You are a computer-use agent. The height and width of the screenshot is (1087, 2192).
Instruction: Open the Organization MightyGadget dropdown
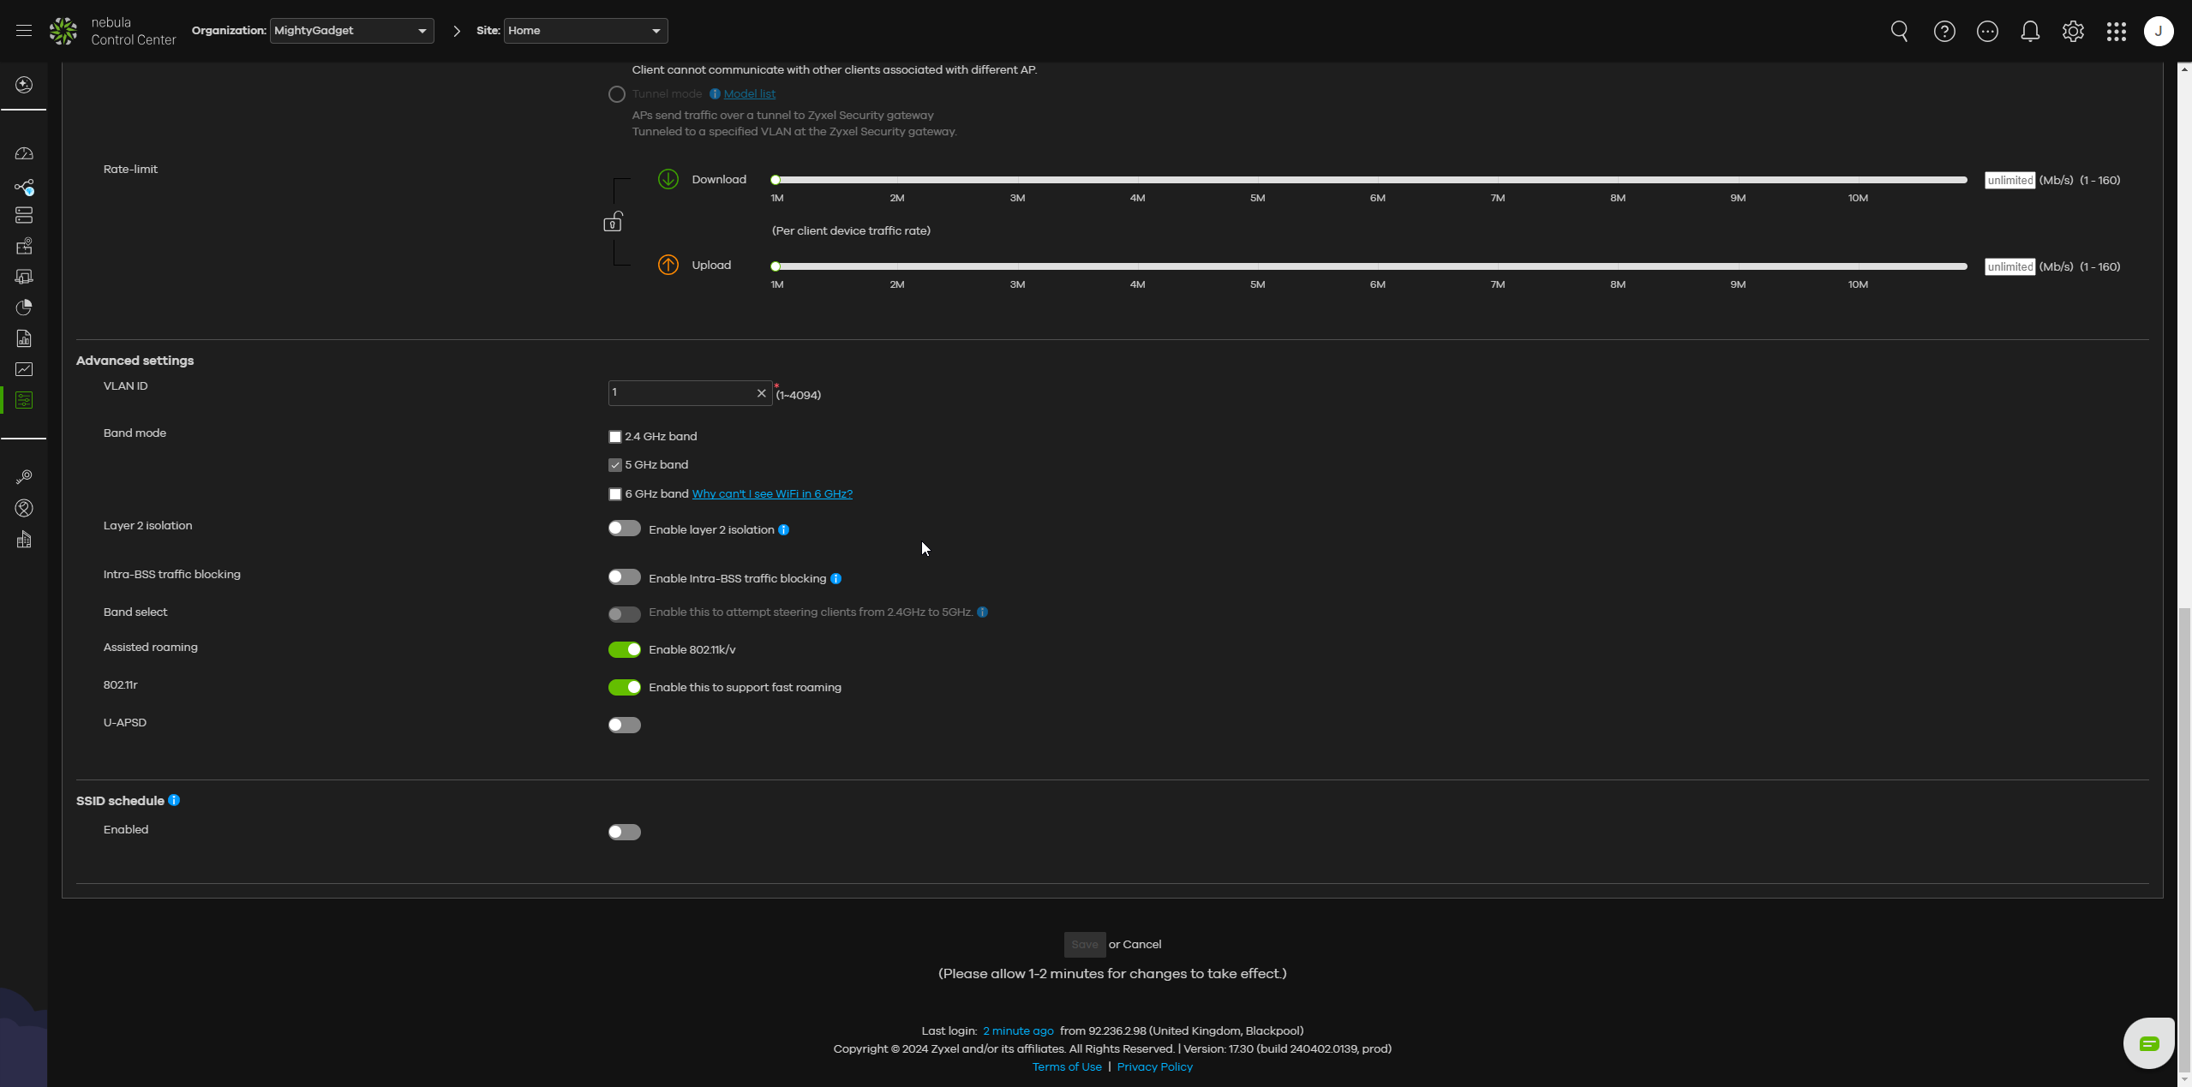point(351,31)
